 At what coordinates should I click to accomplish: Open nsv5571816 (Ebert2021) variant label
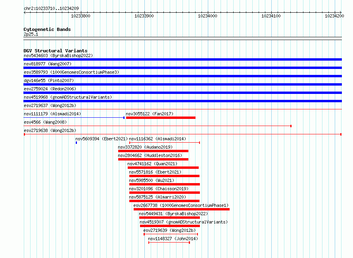(155, 172)
